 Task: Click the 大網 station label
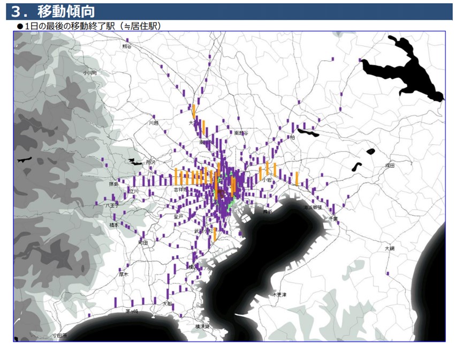(390, 249)
